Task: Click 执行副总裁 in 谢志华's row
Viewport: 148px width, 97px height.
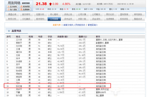Action: tap(101, 52)
